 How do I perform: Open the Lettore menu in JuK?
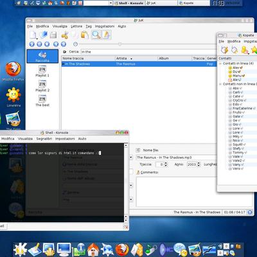click(76, 26)
